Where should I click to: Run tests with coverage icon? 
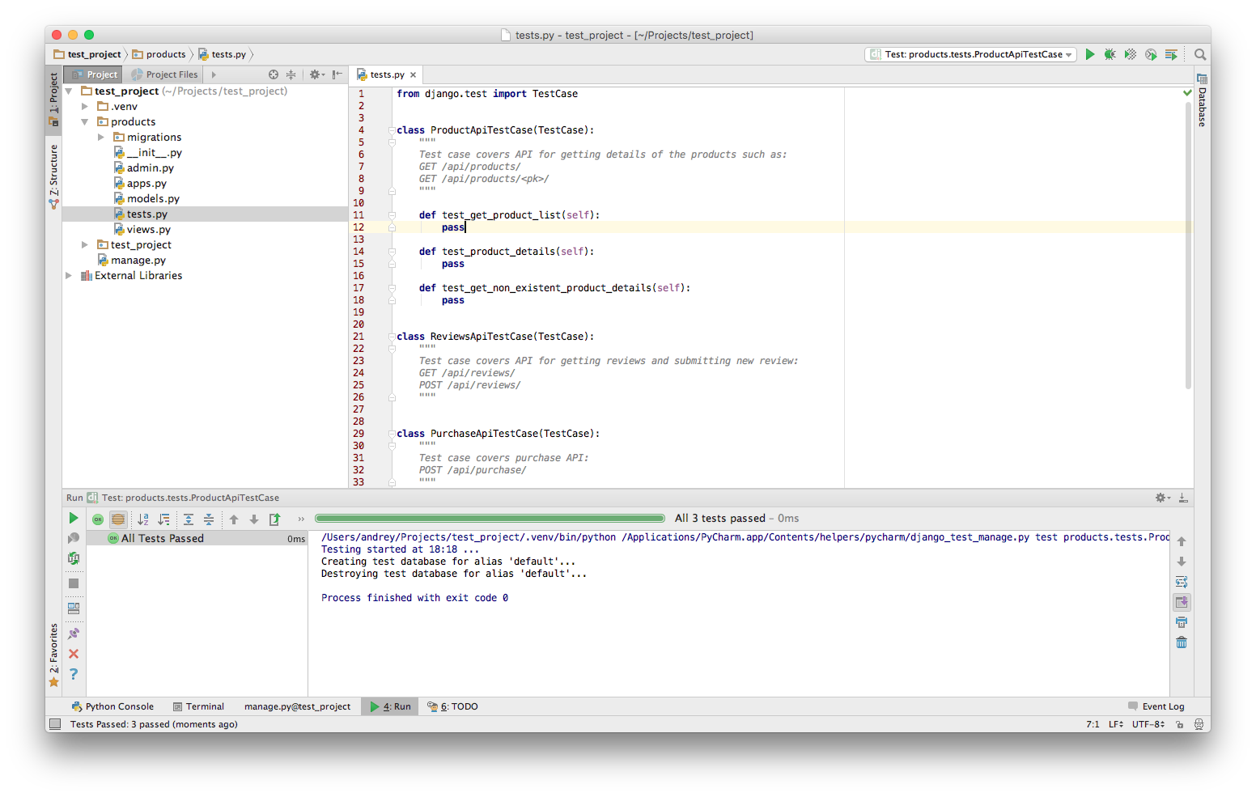tap(1130, 54)
